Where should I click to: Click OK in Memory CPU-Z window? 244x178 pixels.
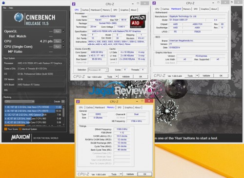[x=145, y=174]
